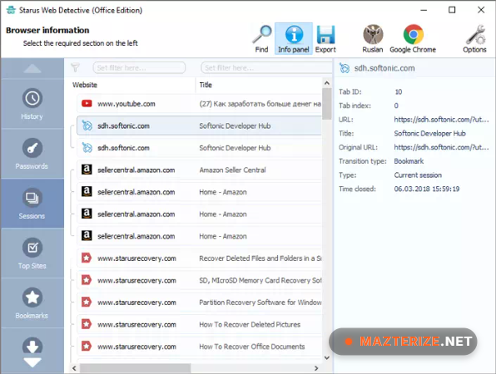Click the sidebar scroll-down arrow
Image resolution: width=496 pixels, height=374 pixels.
coord(32,362)
